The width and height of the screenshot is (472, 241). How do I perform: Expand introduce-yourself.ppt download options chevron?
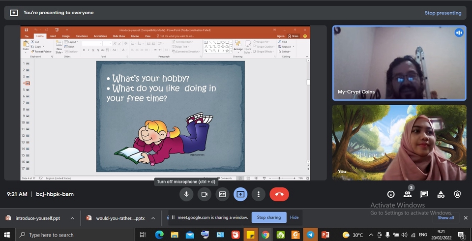tap(72, 218)
